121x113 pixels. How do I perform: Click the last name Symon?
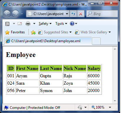[46, 91]
